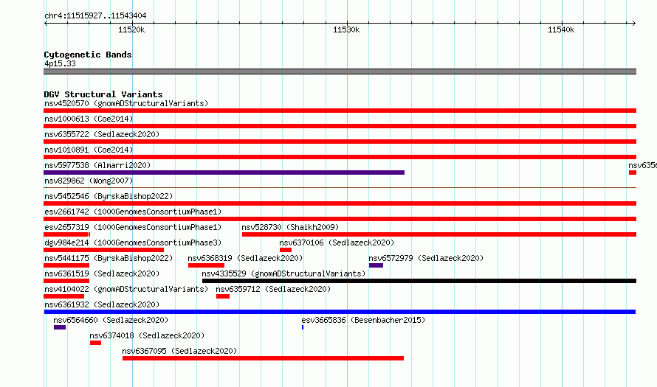Click the left arrow on the ruler
Image resolution: width=657 pixels, height=387 pixels.
click(46, 24)
